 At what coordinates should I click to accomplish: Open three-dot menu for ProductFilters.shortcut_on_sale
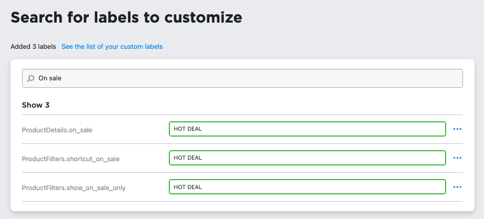point(457,158)
